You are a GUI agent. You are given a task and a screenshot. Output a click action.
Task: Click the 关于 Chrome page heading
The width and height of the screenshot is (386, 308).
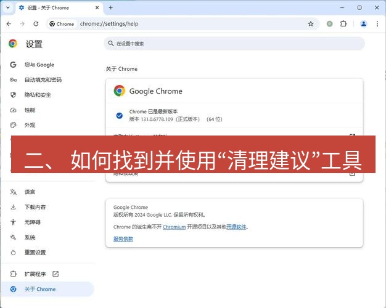[x=121, y=69]
